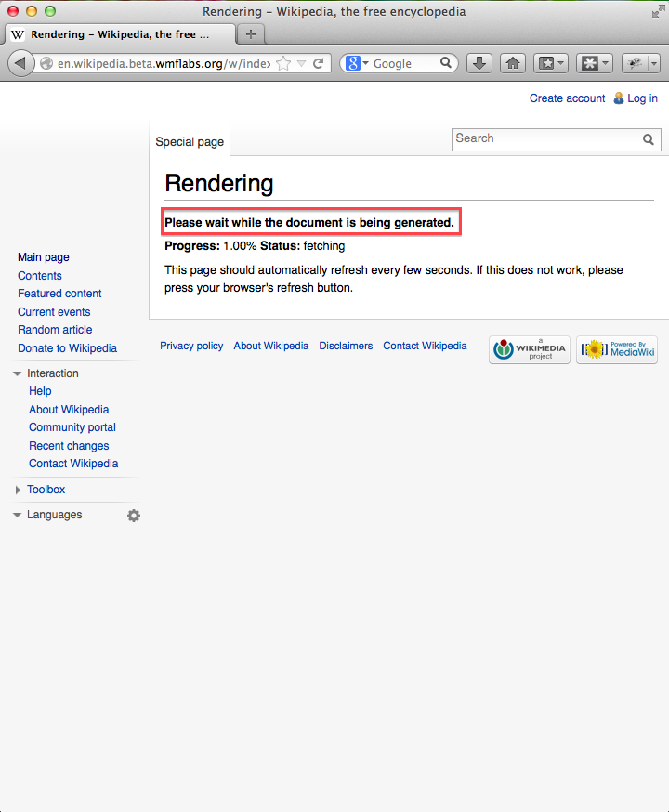This screenshot has height=812, width=669.
Task: Click the Rendering page heading
Action: (x=219, y=183)
